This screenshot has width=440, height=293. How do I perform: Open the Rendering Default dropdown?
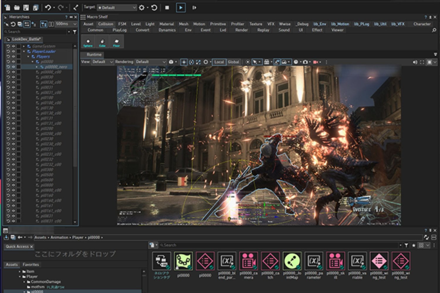pyautogui.click(x=151, y=62)
